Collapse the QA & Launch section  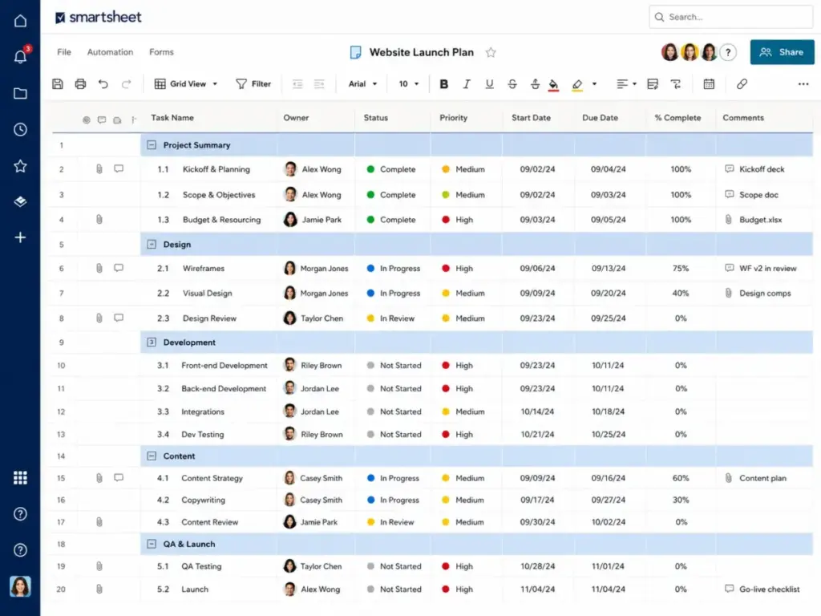click(x=152, y=544)
